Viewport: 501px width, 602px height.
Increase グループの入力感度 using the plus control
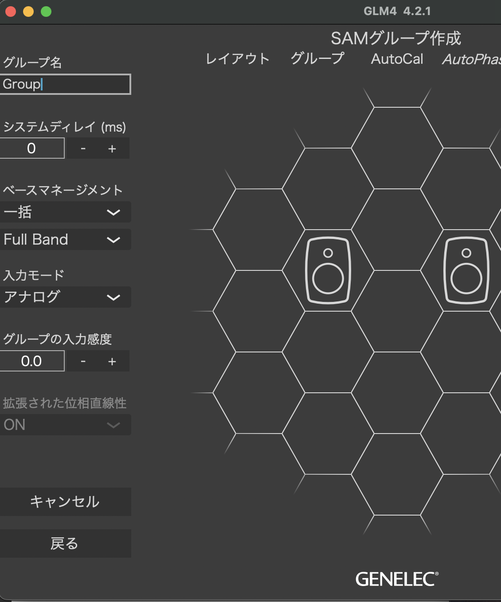tap(112, 361)
